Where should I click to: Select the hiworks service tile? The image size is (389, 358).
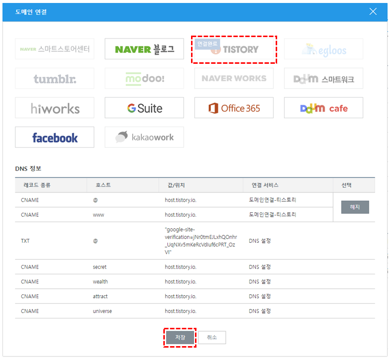pos(54,108)
